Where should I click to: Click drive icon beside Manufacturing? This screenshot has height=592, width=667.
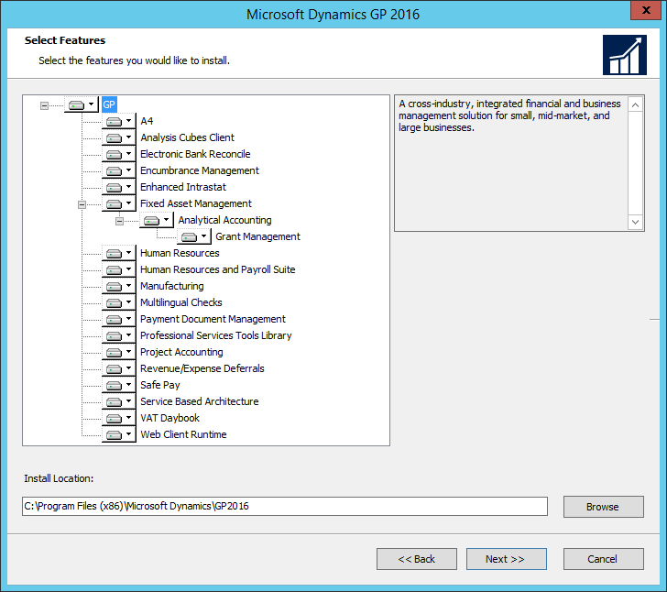[x=119, y=287]
